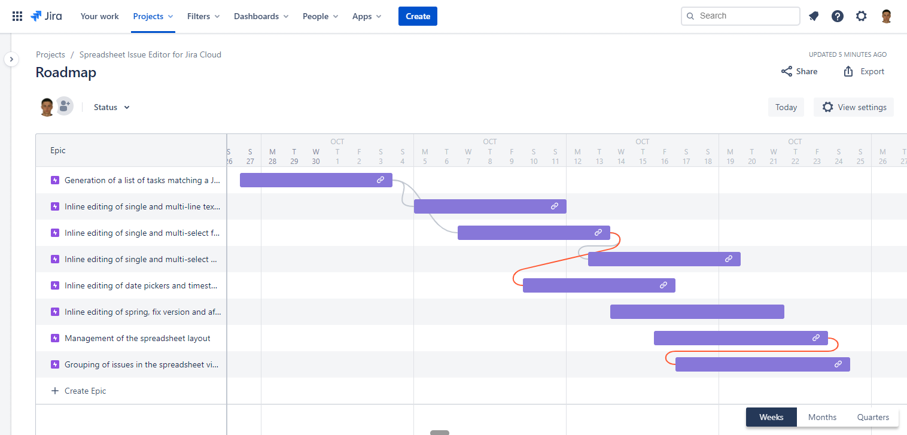Open the Grouping of issues epic row

point(131,364)
